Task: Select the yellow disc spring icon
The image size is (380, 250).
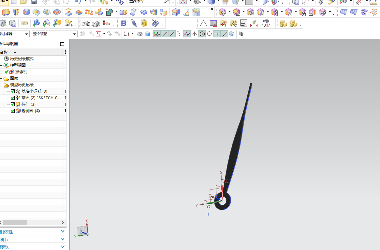Action: click(x=144, y=23)
